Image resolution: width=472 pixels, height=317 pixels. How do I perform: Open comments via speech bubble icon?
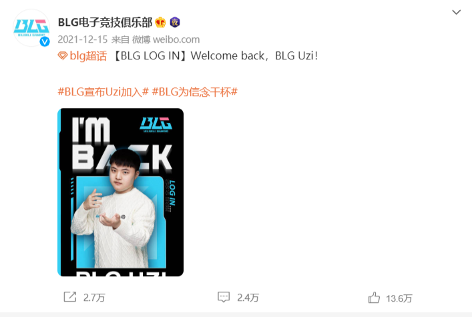[x=224, y=297]
